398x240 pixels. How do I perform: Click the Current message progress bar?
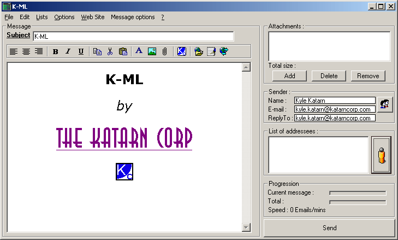[358, 193]
